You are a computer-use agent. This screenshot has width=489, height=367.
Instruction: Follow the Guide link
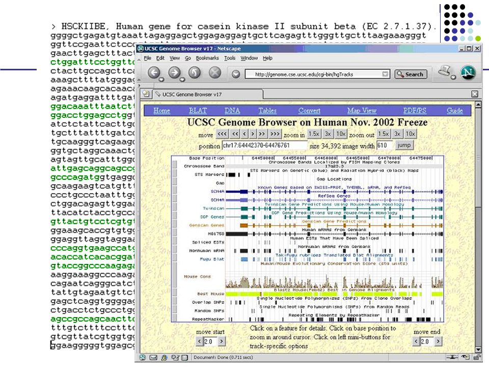pos(455,111)
